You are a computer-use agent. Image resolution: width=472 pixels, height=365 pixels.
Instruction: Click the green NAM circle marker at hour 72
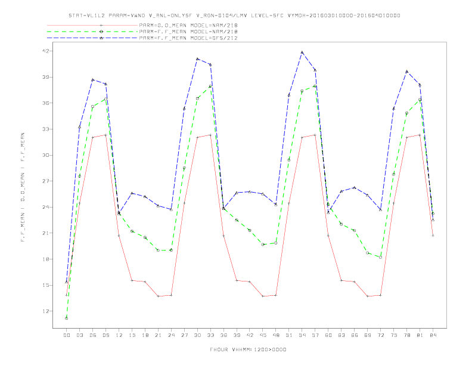380,257
